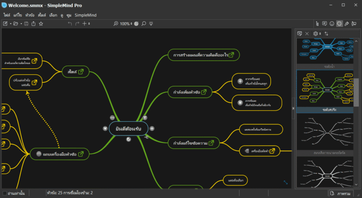
Task: Click the ellipsis icon on แถบเครื่องมือหัวข้อ topic
Action: [39, 154]
